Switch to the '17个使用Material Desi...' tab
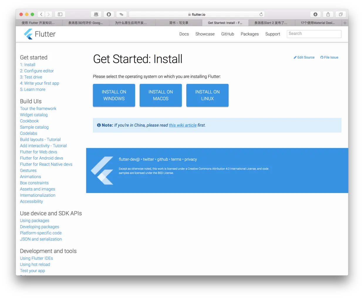This screenshot has width=364, height=298. pos(318,23)
